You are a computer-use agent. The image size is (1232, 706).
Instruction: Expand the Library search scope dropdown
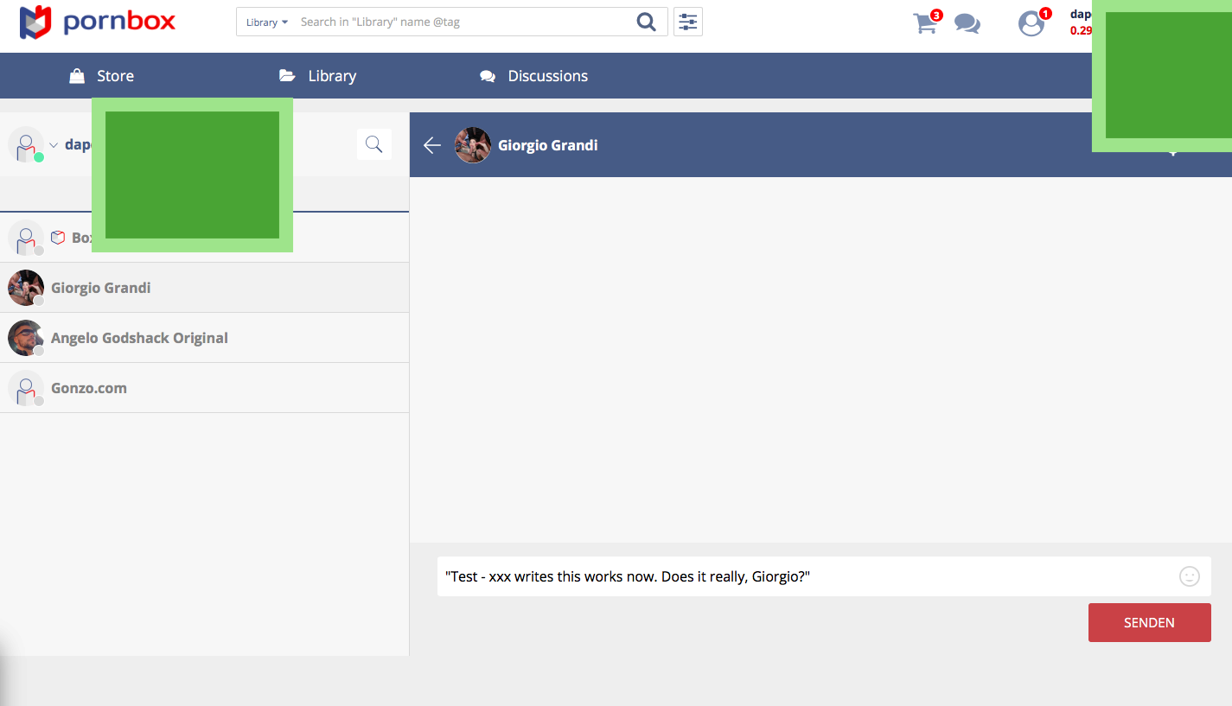(x=266, y=22)
